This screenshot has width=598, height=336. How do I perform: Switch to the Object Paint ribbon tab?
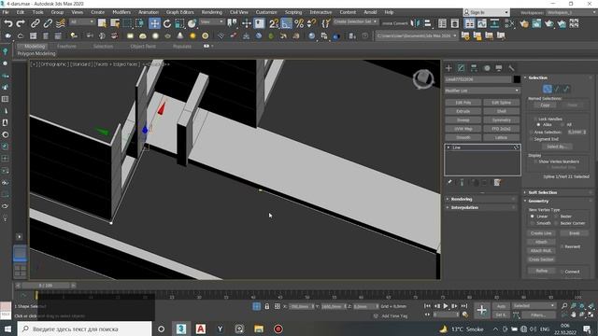[143, 46]
